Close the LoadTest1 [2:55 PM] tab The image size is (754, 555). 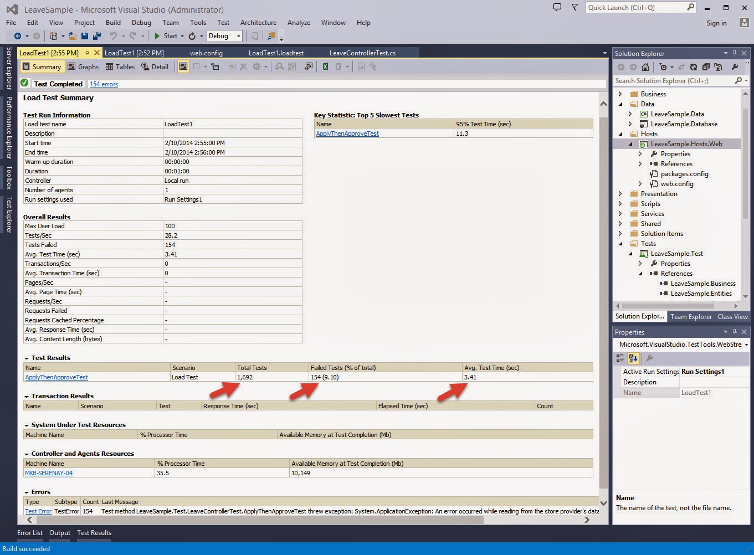[x=97, y=53]
